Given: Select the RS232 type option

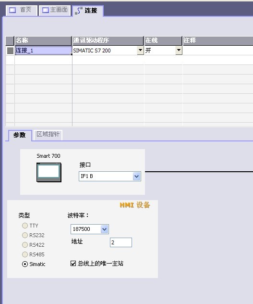Looking at the screenshot, I should [x=25, y=235].
